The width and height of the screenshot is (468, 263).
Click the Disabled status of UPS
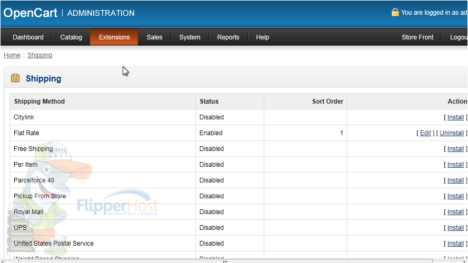[x=212, y=228]
